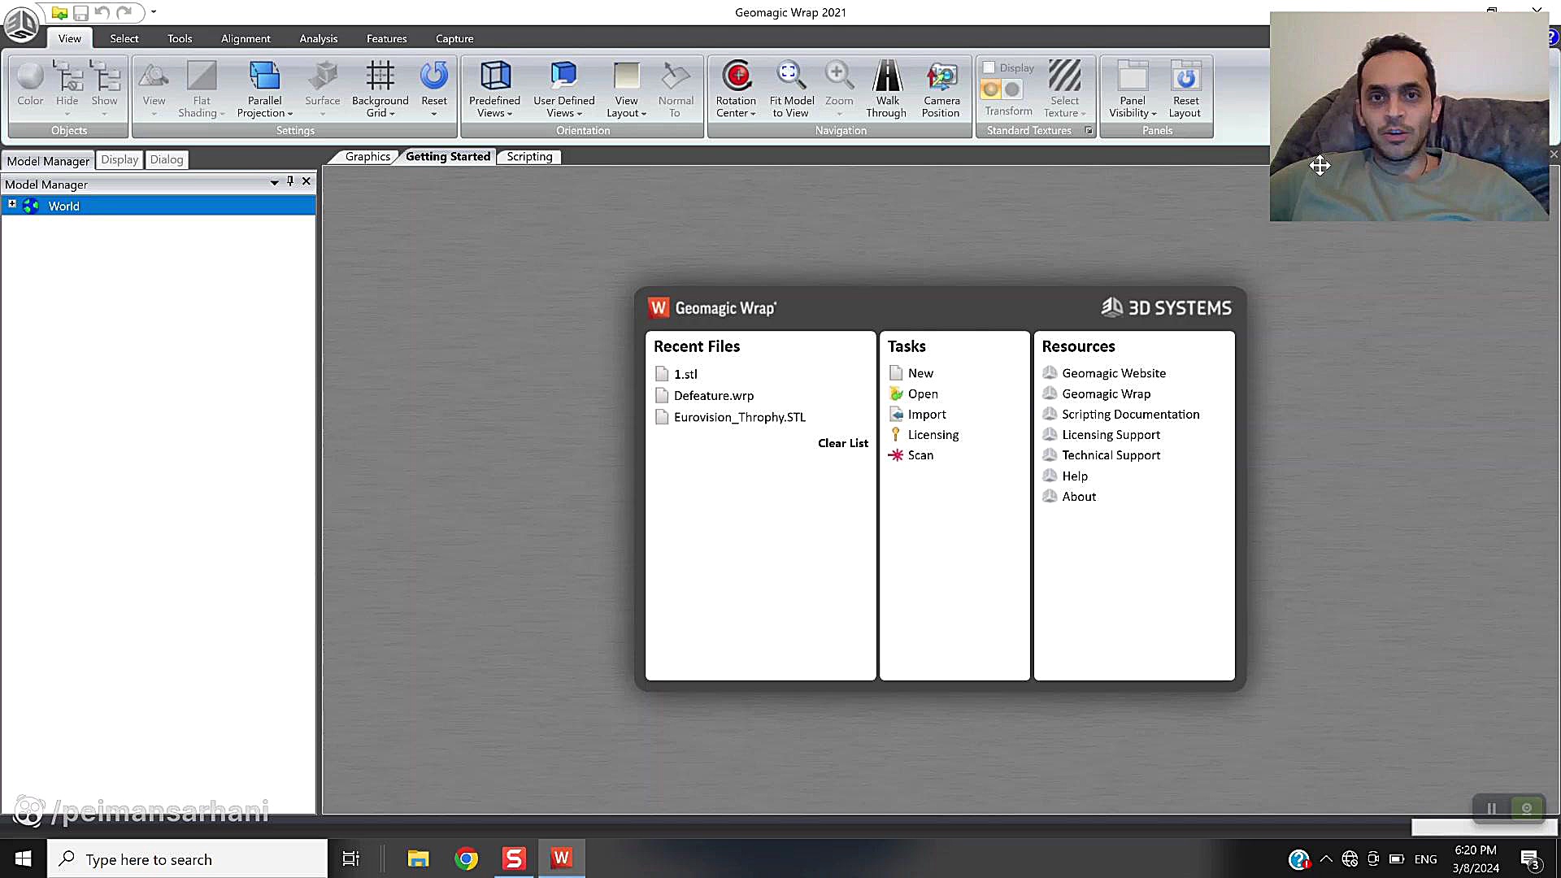
Task: Click Clear List in Recent Files
Action: coord(842,443)
